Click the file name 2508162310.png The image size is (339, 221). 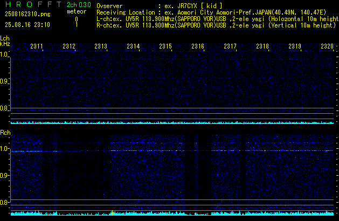(x=27, y=14)
